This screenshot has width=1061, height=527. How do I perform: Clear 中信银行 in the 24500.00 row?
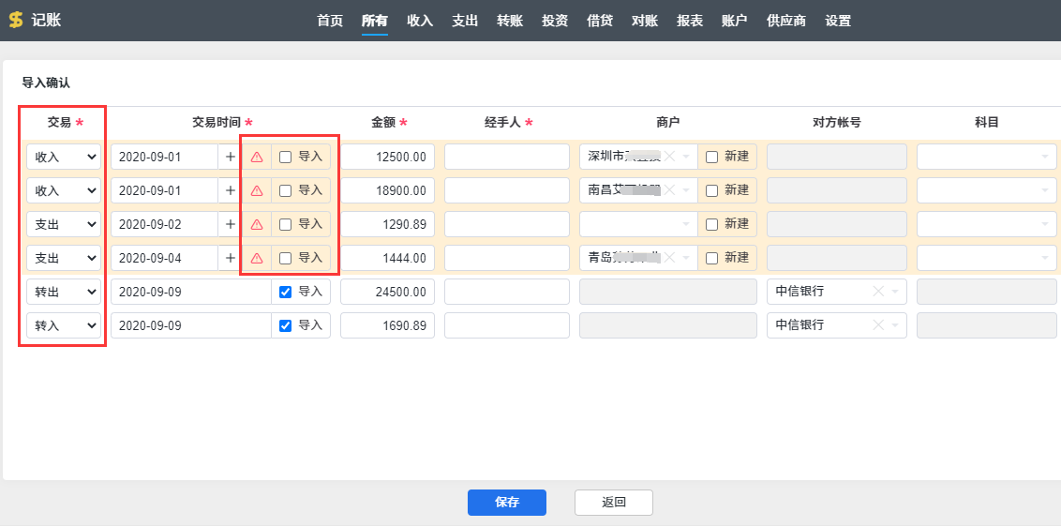[x=878, y=292]
